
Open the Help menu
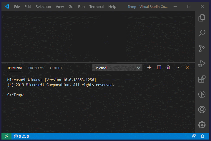pyautogui.click(x=112, y=6)
